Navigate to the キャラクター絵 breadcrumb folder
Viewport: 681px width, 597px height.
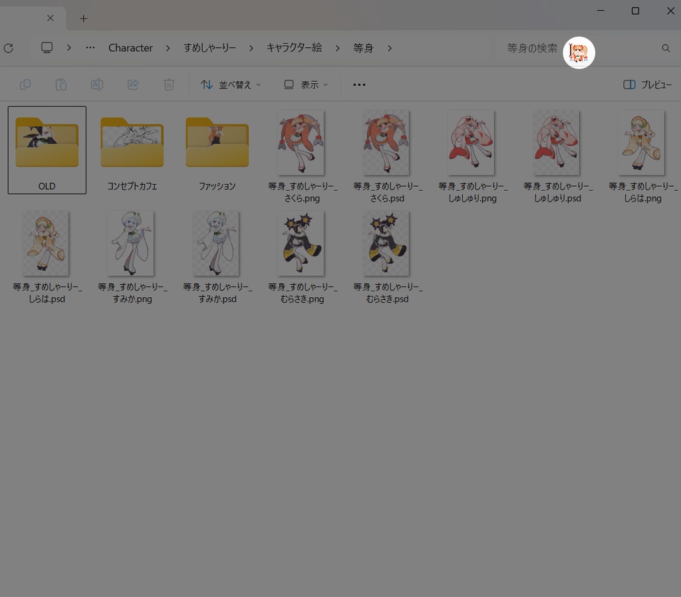[294, 47]
